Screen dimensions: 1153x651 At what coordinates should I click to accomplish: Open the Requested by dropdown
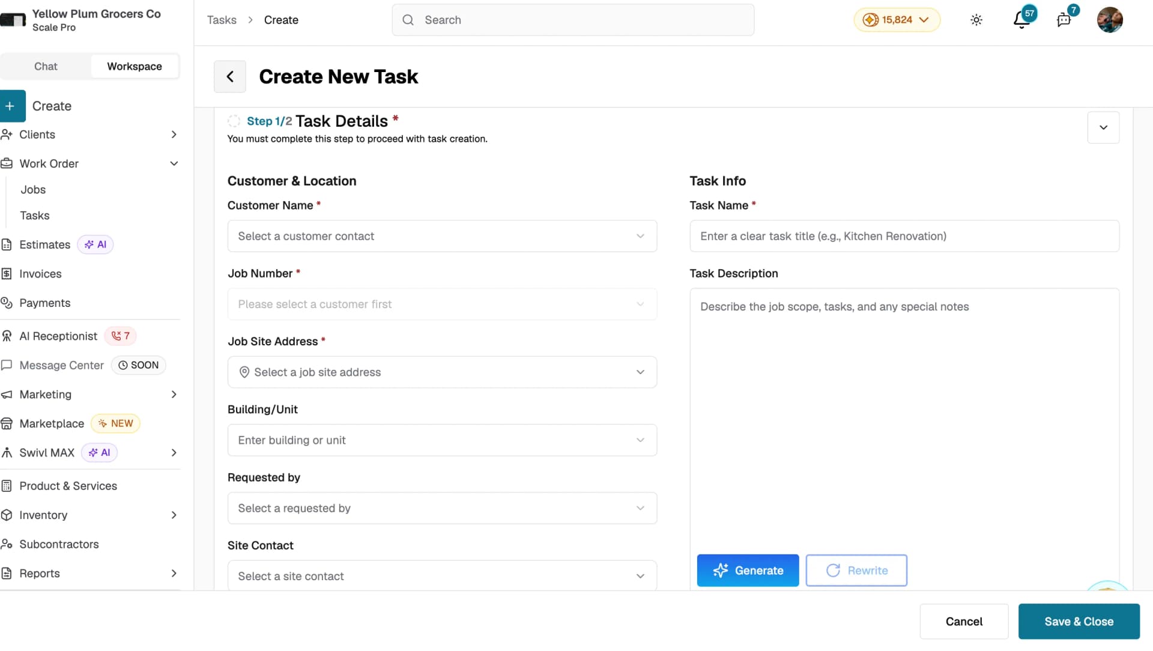click(442, 508)
